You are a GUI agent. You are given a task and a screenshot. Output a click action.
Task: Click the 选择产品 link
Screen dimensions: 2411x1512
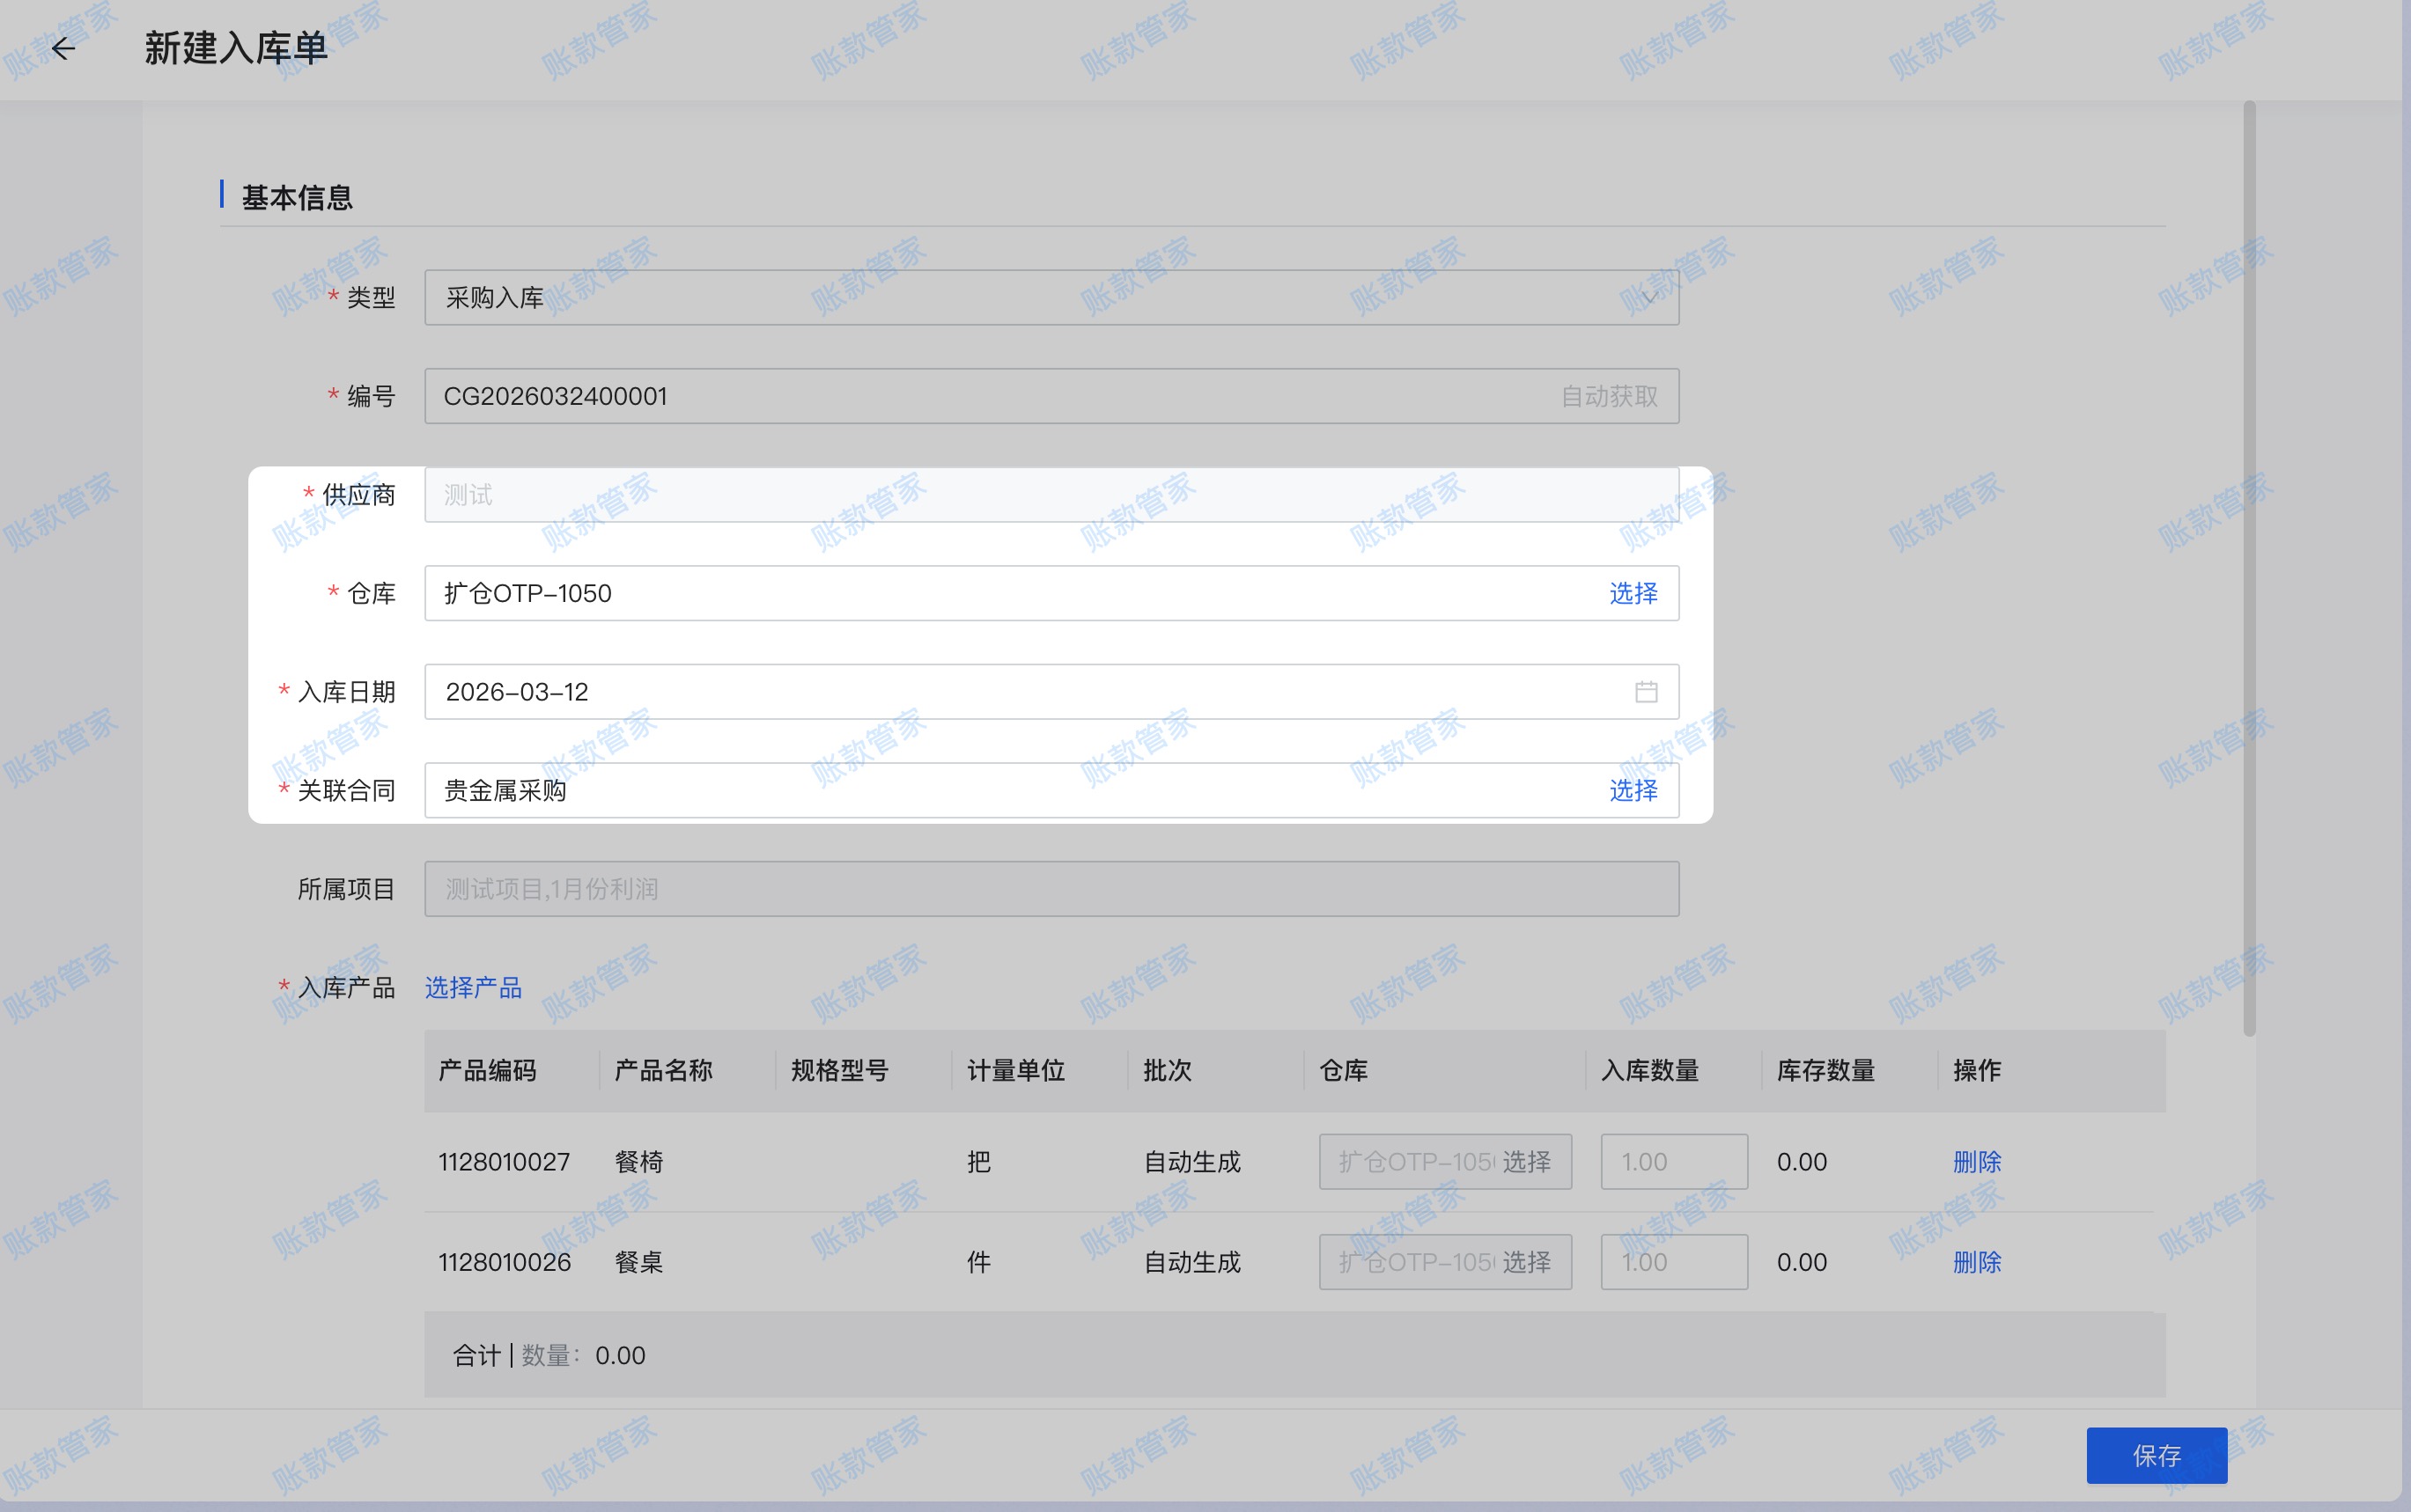(473, 988)
